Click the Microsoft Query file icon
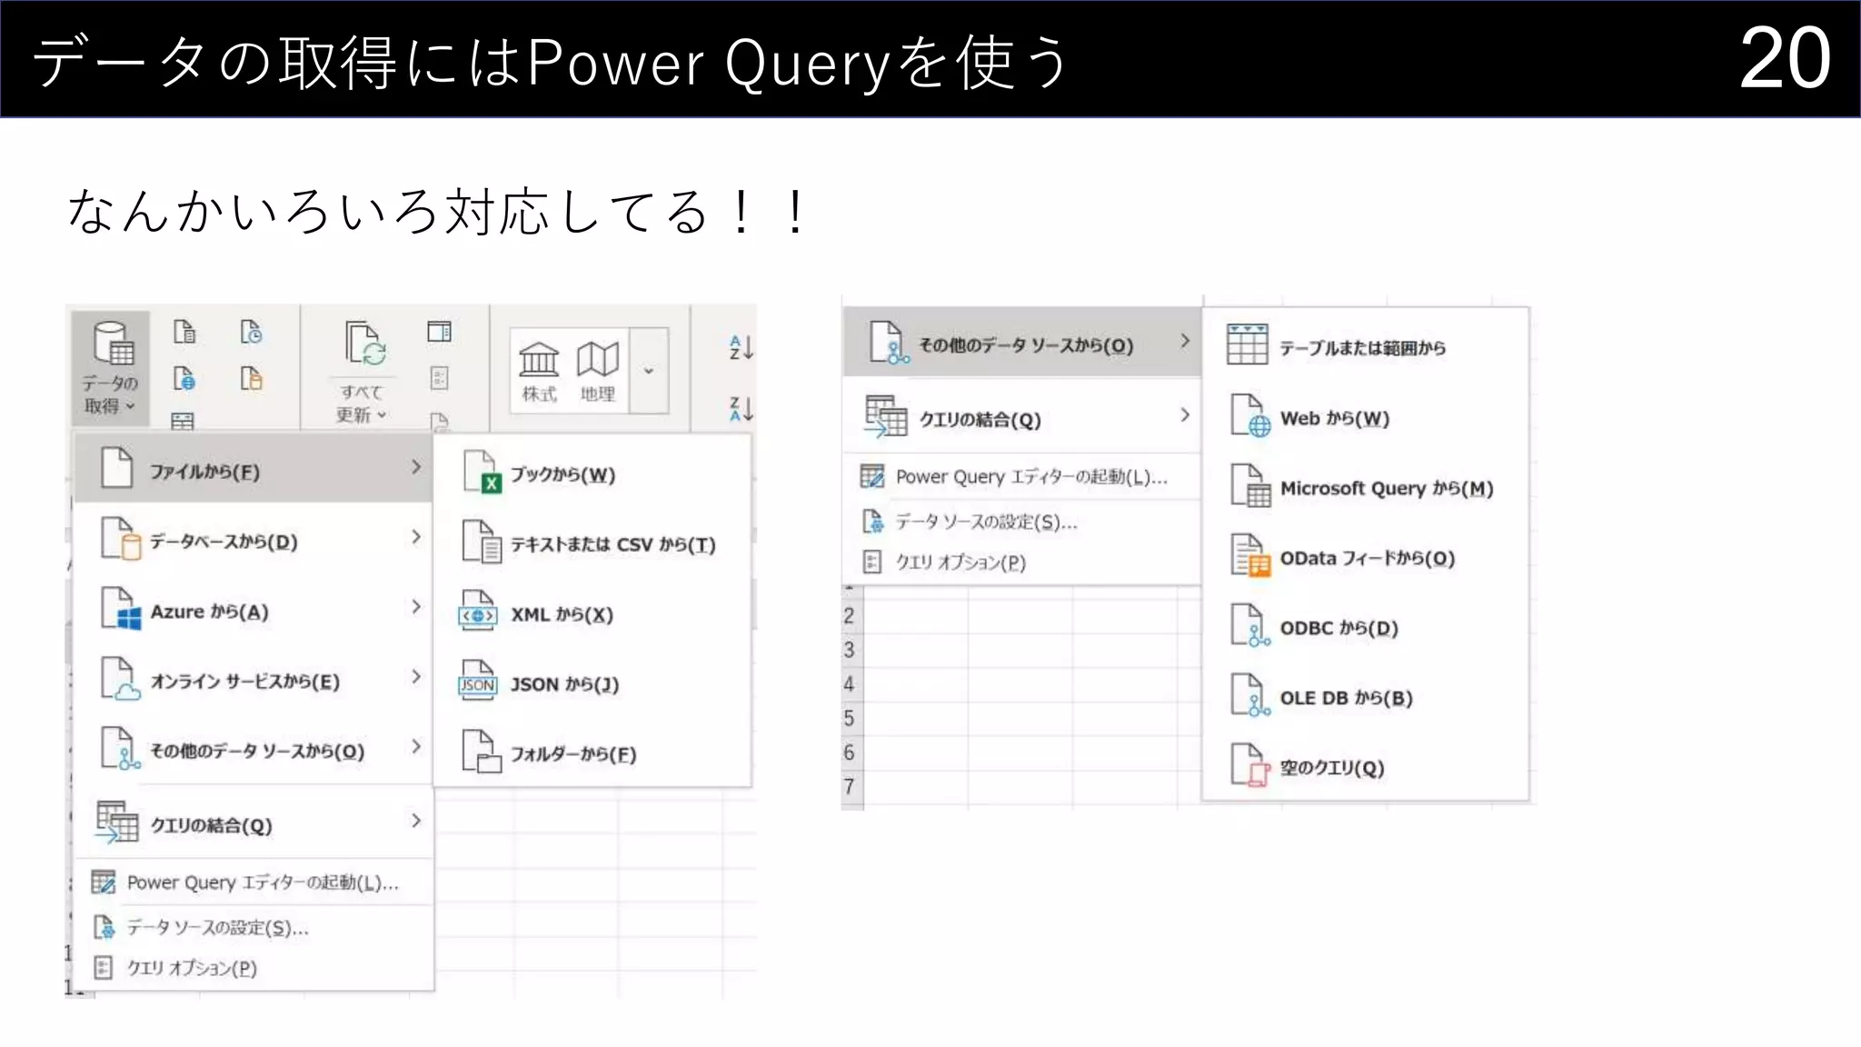 tap(1250, 484)
